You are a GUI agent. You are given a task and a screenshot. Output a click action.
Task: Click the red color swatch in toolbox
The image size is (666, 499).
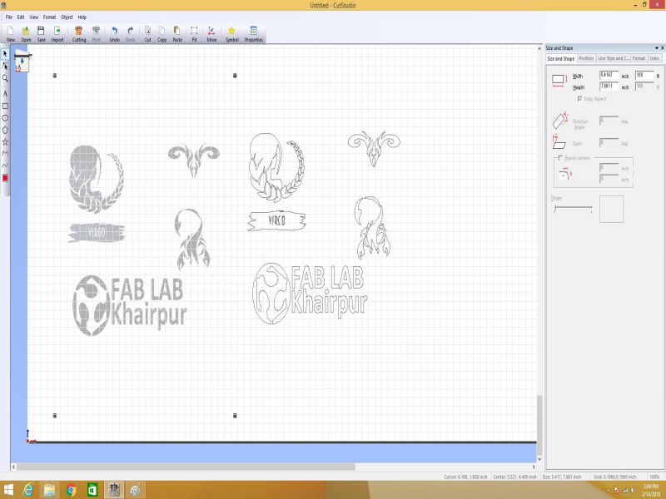coord(5,178)
